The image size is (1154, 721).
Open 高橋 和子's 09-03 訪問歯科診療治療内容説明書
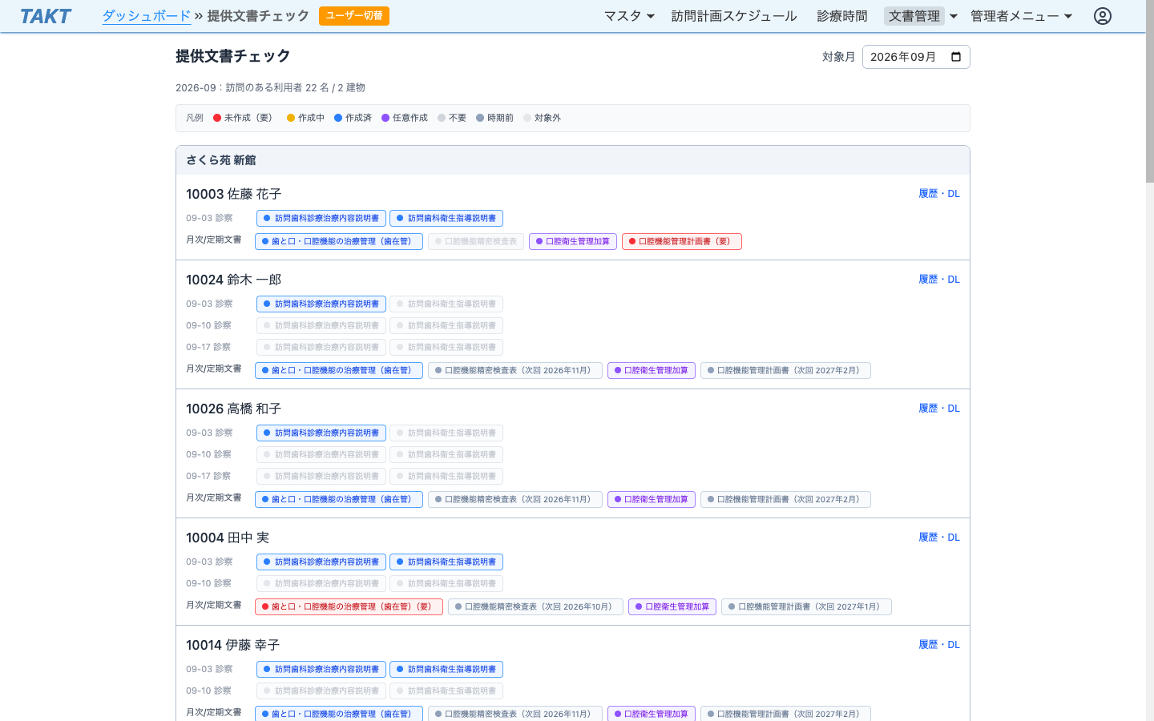[x=321, y=433]
